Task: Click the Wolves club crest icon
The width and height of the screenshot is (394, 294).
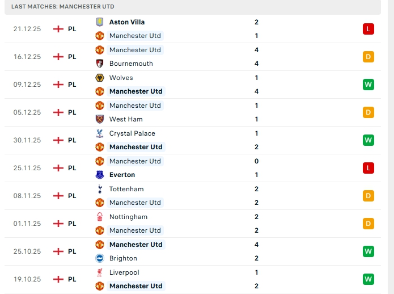Action: (x=100, y=78)
